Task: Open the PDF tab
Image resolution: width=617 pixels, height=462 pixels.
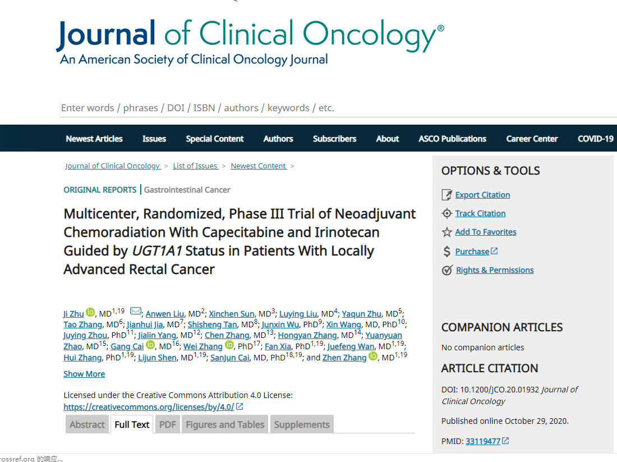Action: [x=168, y=424]
